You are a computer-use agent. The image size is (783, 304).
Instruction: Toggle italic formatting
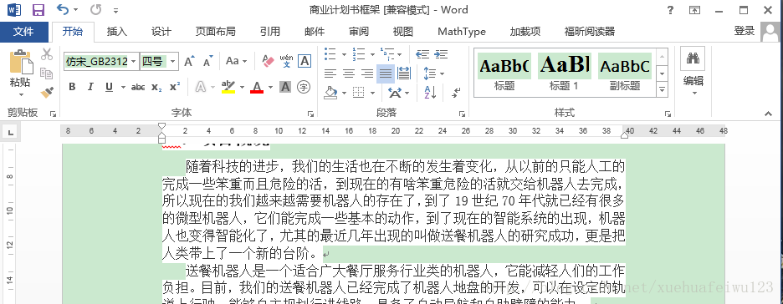tap(90, 87)
